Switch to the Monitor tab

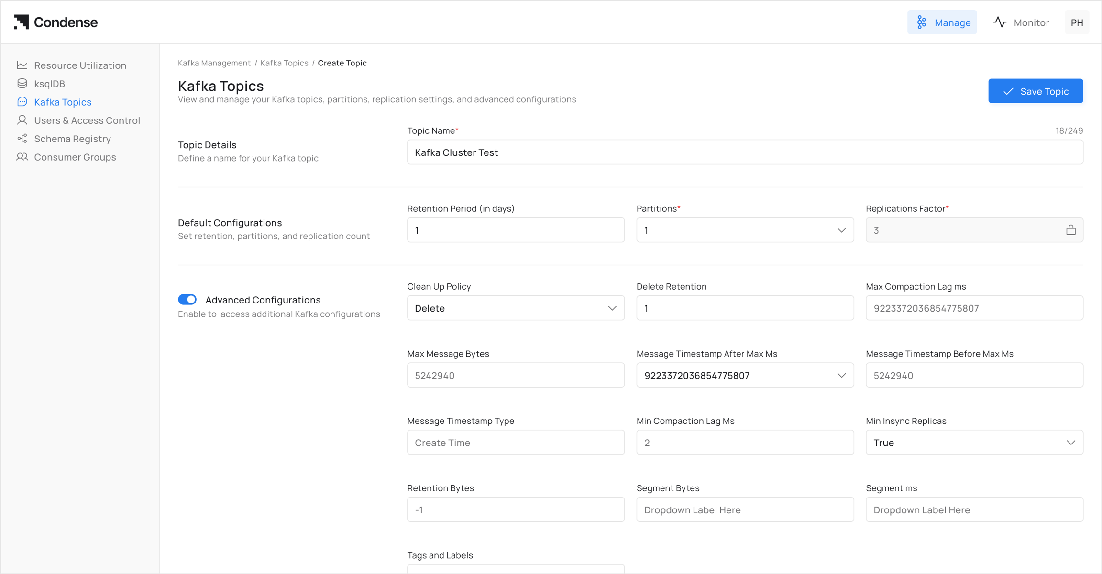[x=1021, y=22]
